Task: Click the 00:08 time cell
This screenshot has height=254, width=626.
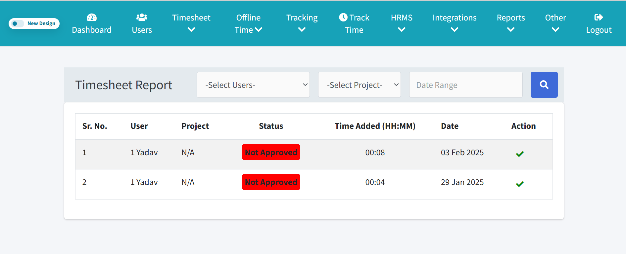Action: pos(375,153)
